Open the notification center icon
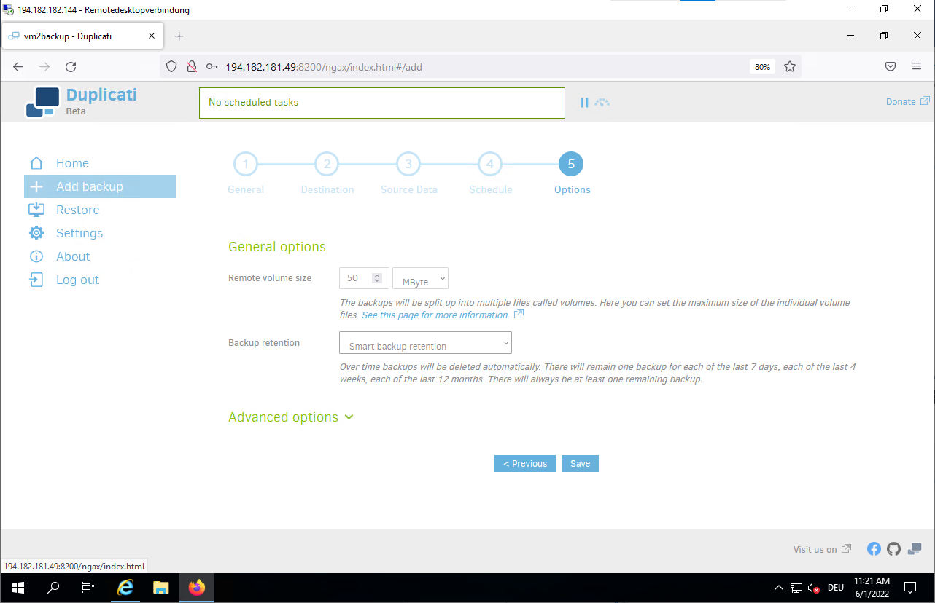 point(910,588)
